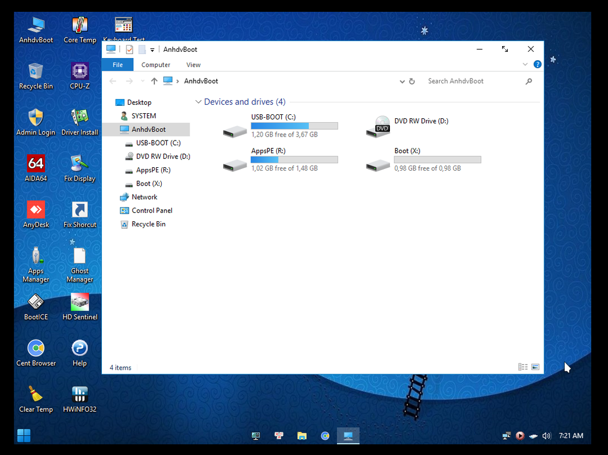Select AppsPE (R:) in navigation tree

pos(148,170)
